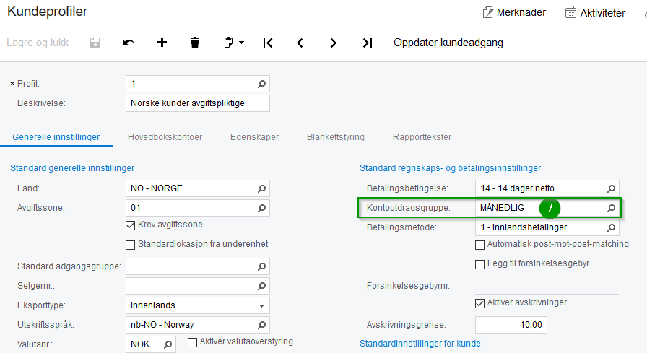
Task: Click Oppdater kundeadgang button
Action: click(x=448, y=43)
